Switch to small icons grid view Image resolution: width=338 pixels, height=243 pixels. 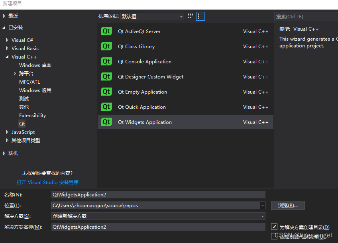click(x=191, y=16)
